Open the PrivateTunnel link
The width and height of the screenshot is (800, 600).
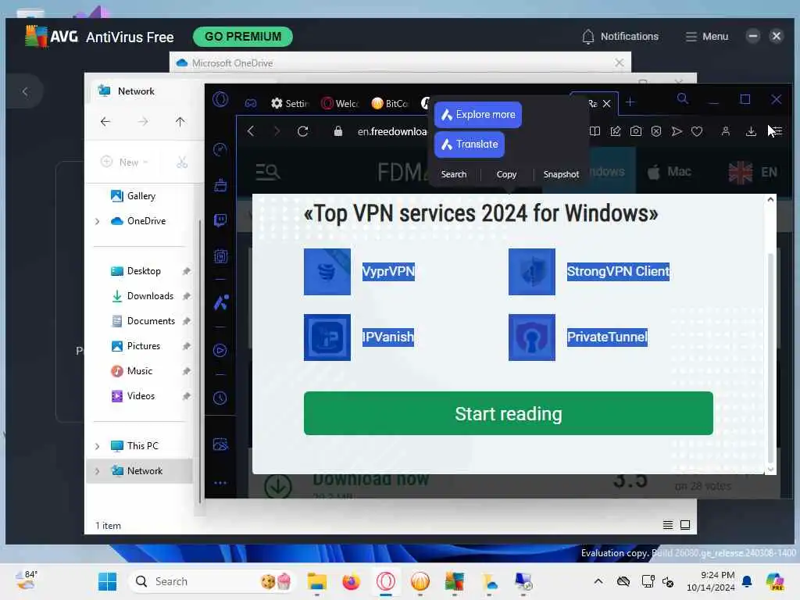[x=607, y=337]
